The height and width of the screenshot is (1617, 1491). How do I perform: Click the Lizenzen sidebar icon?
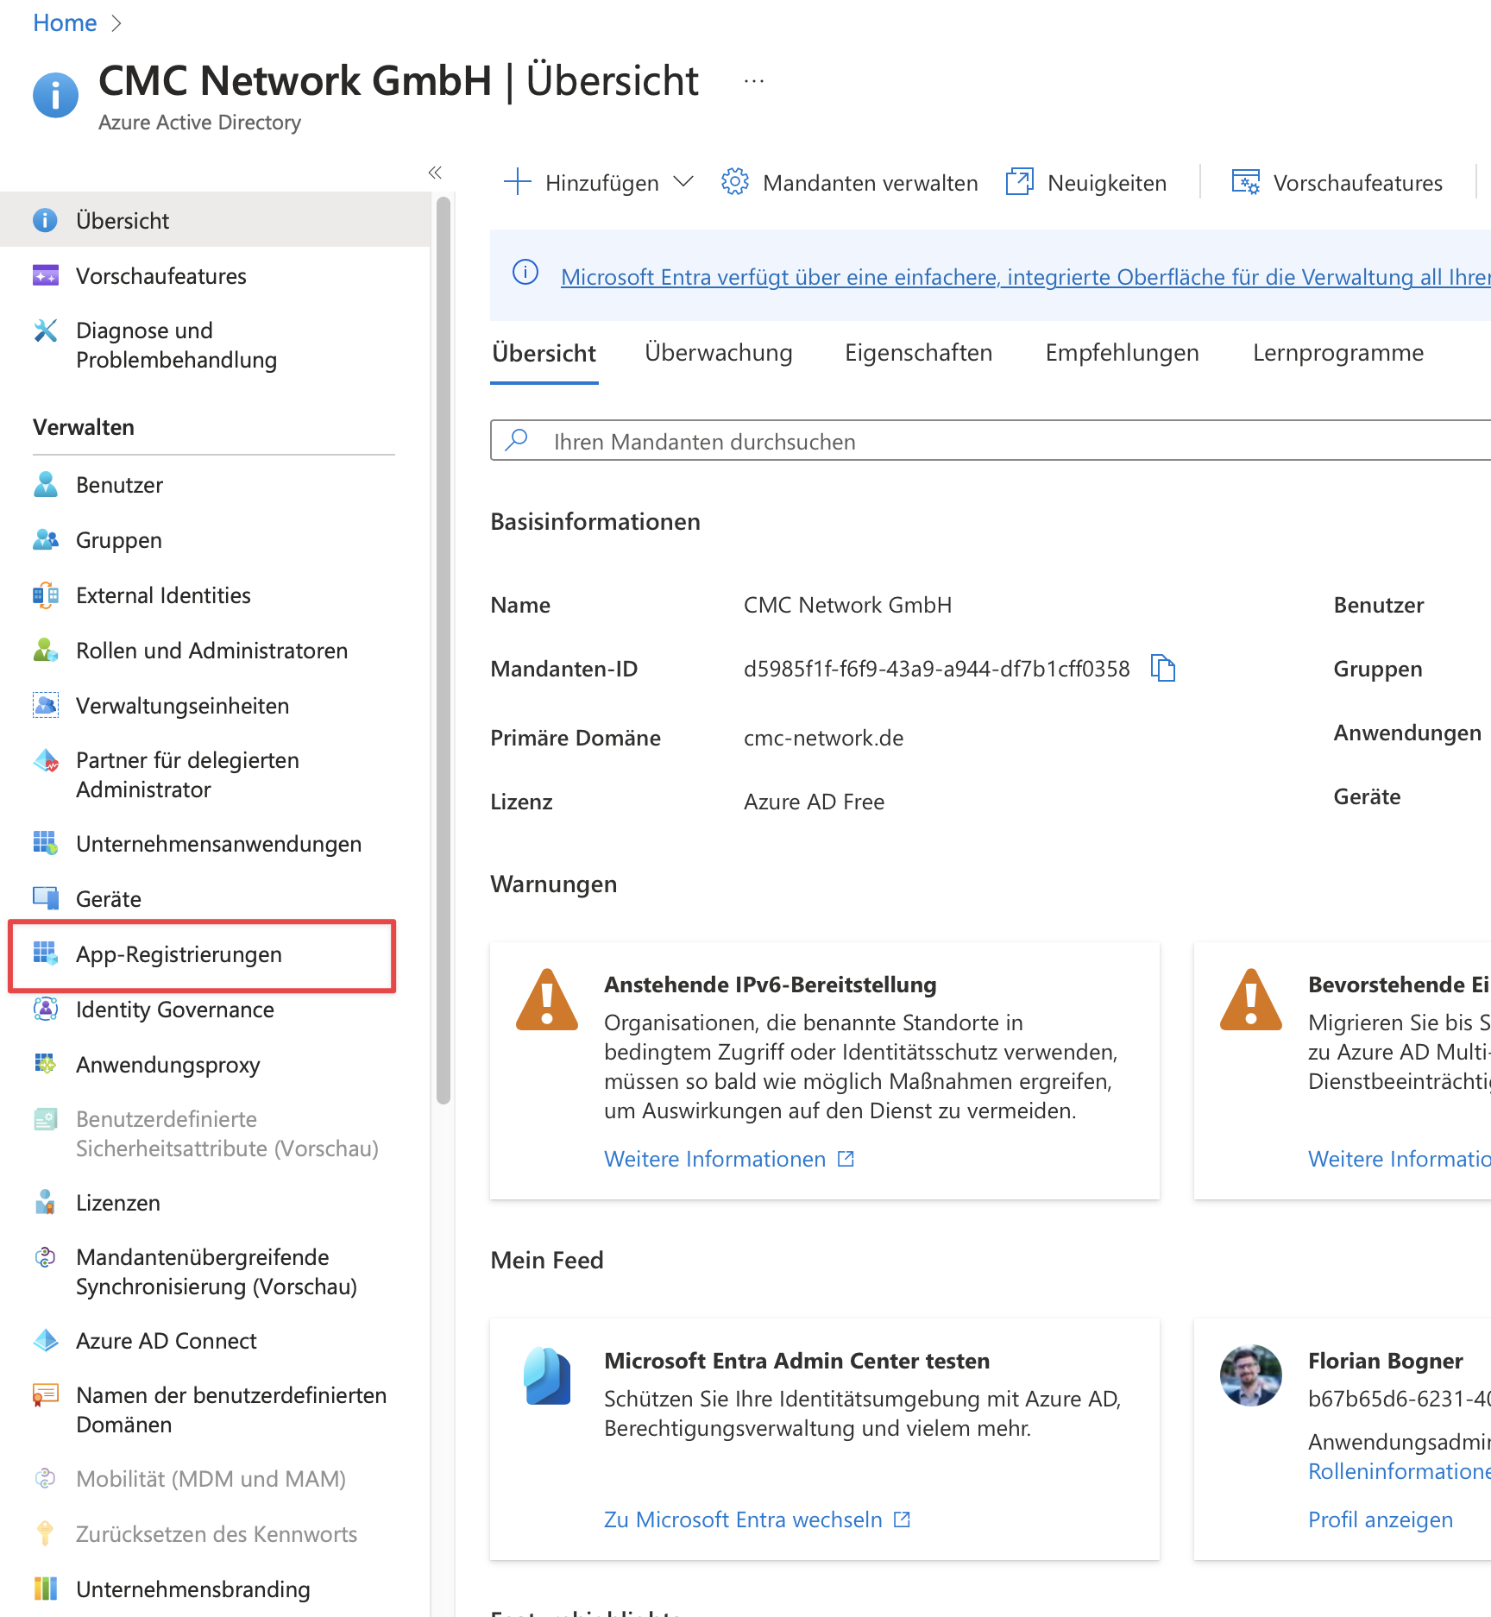point(45,1203)
